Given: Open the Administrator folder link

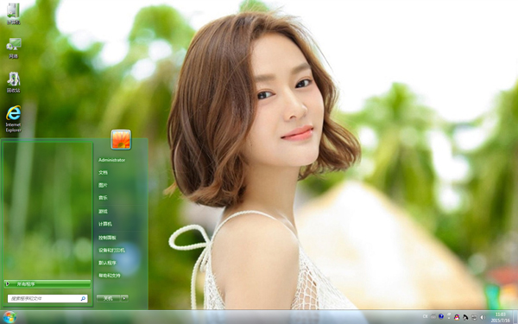Looking at the screenshot, I should coord(111,160).
